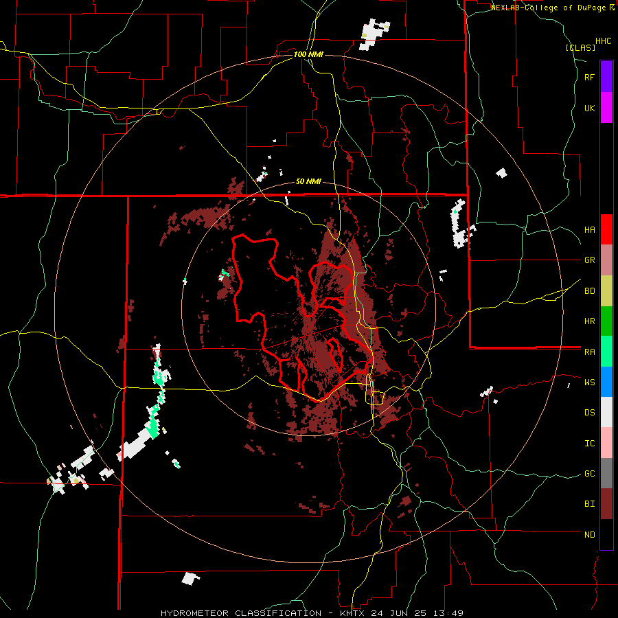Click the [CLAS] label
Screen dimensions: 618x618
point(580,47)
